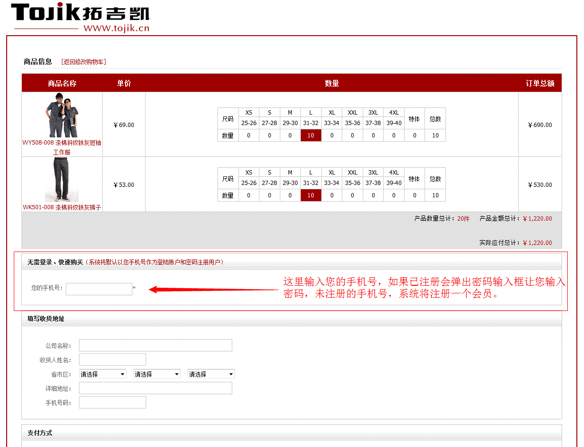This screenshot has width=584, height=447.
Task: Open the grey short-sleeve workwear thumbnail
Action: pos(62,116)
